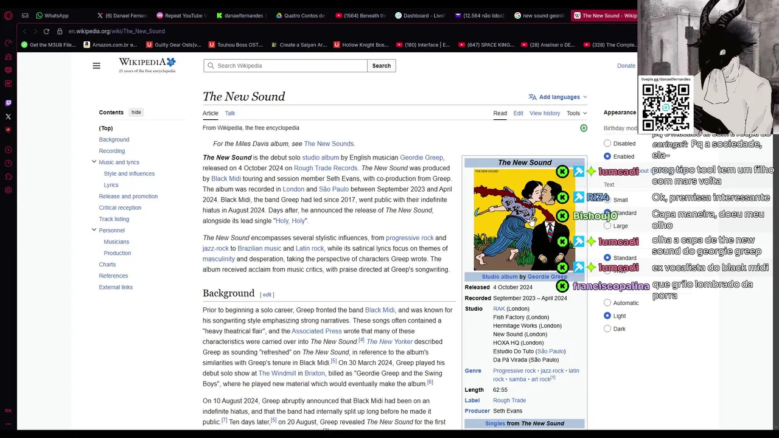The image size is (779, 438).
Task: Select the Dark color radio
Action: pos(607,328)
